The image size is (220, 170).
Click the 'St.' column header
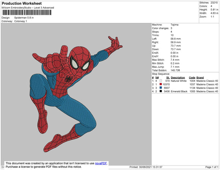tap(168, 78)
